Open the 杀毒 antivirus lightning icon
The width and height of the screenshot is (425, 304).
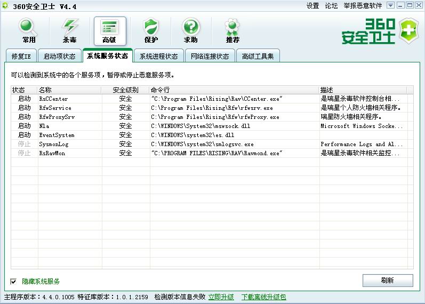[69, 30]
